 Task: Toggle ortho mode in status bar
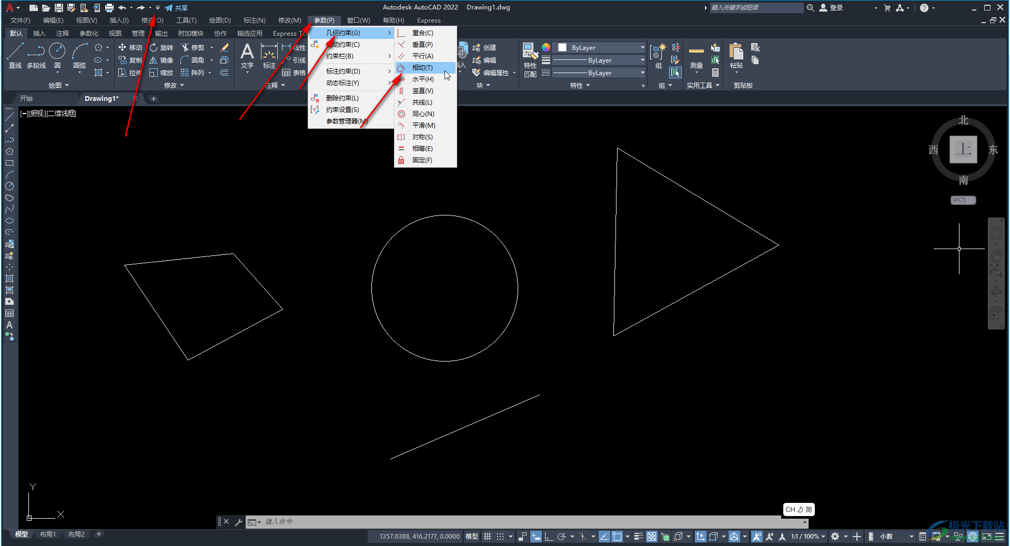[x=548, y=537]
